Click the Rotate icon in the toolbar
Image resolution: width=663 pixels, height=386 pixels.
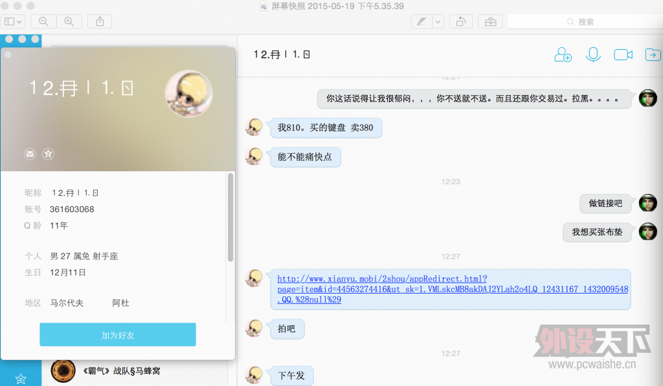click(x=460, y=21)
